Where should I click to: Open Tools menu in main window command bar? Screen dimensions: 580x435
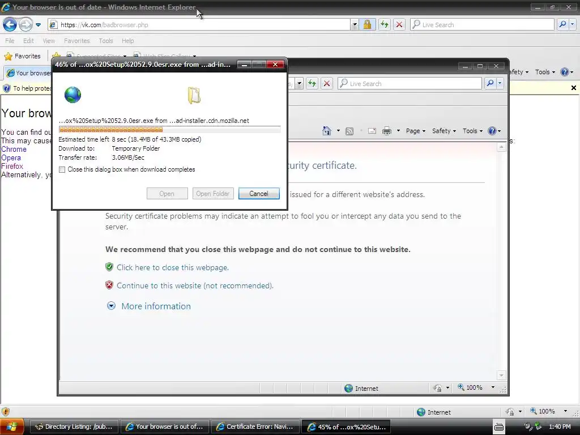point(545,72)
